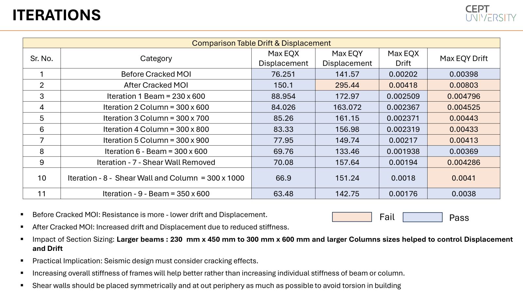Click the ITERATIONS slide title

57,15
